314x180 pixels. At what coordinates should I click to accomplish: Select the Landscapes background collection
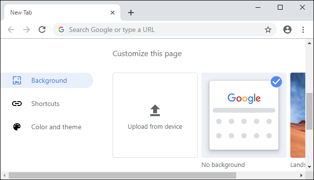[298, 115]
